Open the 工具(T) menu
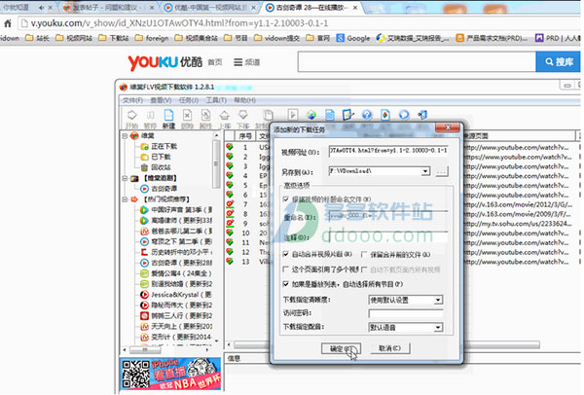Viewport: 584px width, 395px height. coord(216,100)
